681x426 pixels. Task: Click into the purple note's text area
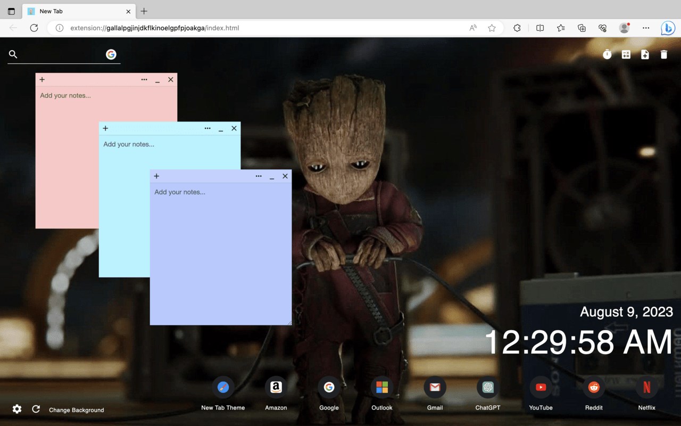pyautogui.click(x=221, y=253)
